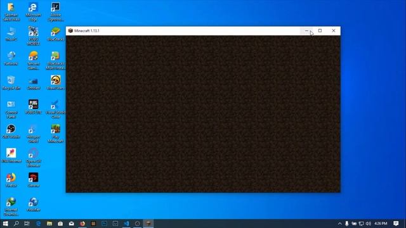406x228 pixels.
Task: Select the Hotspot Shield desktop shortcut
Action: 33,134
